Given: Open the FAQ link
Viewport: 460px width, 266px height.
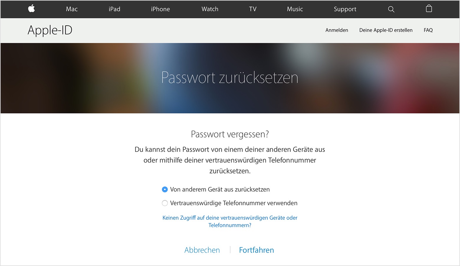Looking at the screenshot, I should pyautogui.click(x=428, y=30).
